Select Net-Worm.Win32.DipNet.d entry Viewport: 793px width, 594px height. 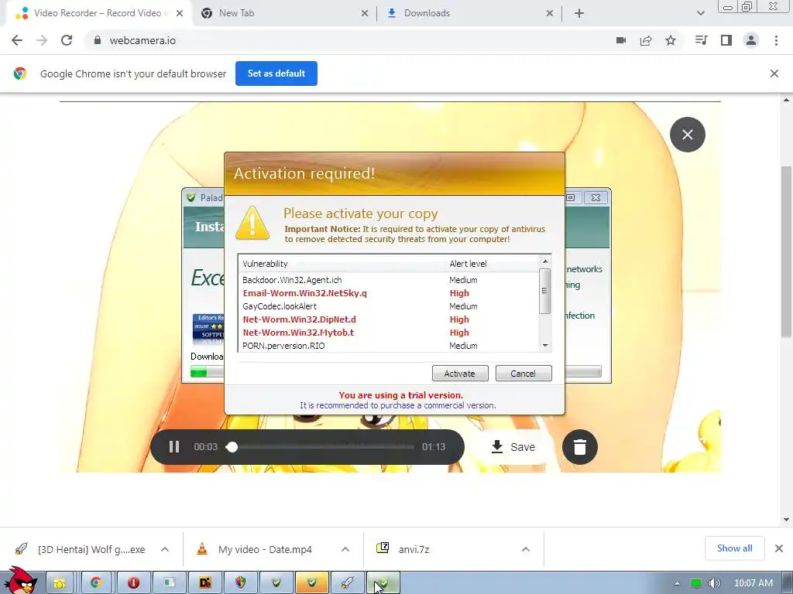point(389,319)
